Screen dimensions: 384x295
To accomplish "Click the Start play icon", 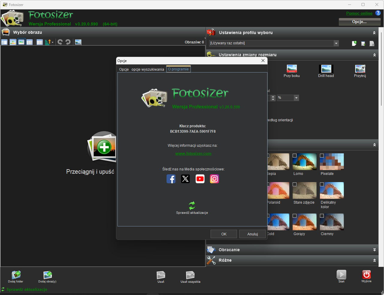I will click(341, 274).
